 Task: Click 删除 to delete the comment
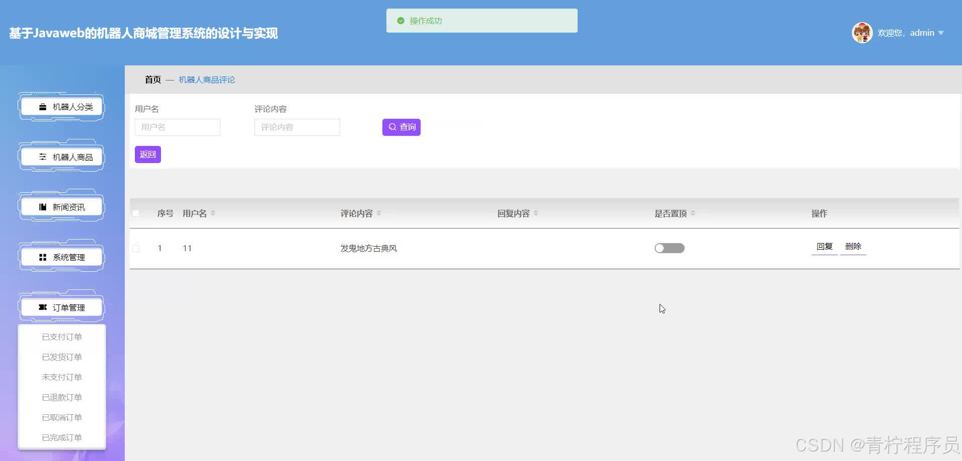[853, 246]
